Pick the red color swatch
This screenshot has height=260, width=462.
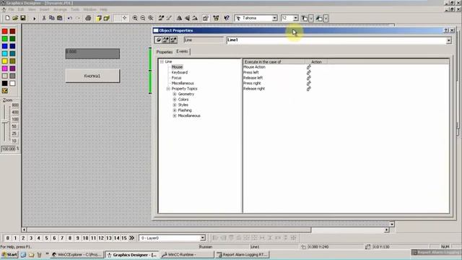tap(5, 31)
